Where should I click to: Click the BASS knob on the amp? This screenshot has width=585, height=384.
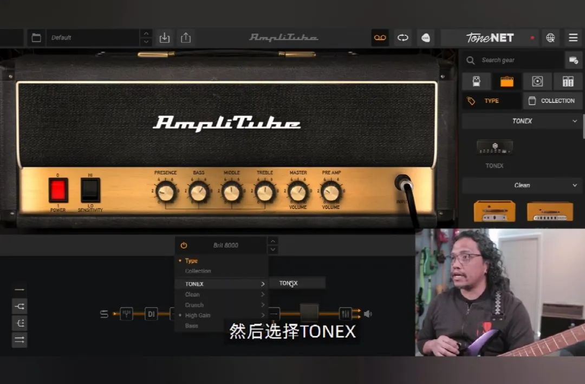(x=198, y=192)
